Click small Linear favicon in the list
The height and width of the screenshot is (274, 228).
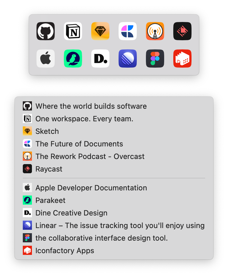27,225
